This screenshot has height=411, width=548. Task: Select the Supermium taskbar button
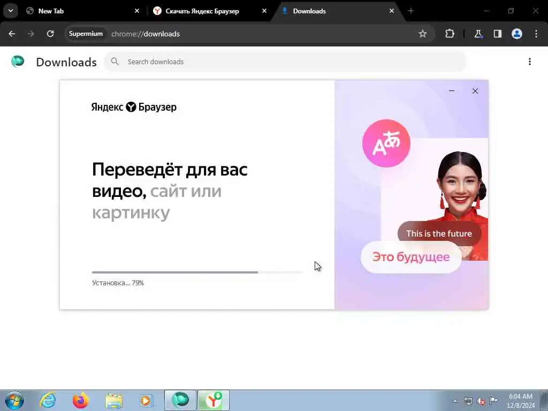click(180, 400)
